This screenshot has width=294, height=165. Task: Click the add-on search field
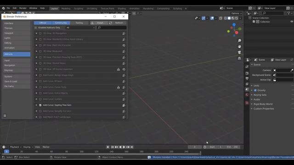[112, 27]
